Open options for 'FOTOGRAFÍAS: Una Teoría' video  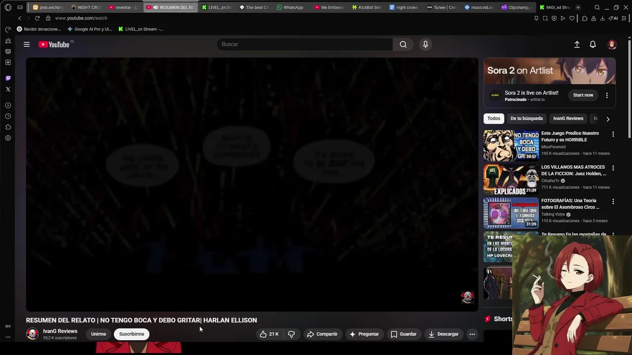point(613,202)
